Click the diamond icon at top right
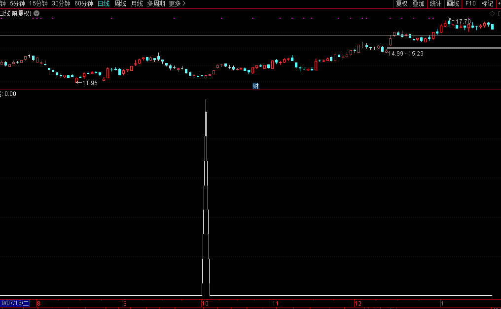 (492, 13)
